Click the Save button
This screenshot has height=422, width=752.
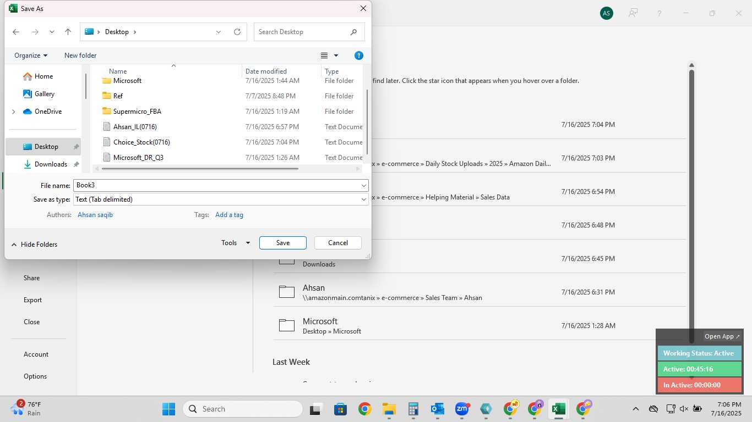[283, 243]
